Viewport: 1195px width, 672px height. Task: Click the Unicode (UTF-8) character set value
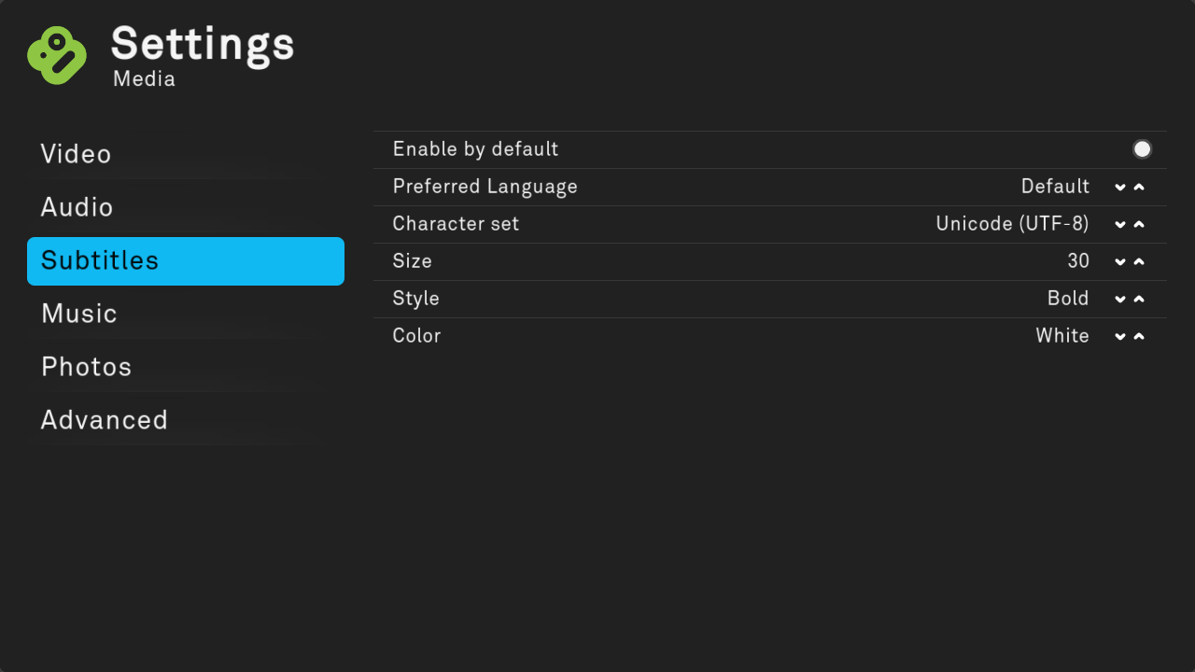pyautogui.click(x=1012, y=224)
